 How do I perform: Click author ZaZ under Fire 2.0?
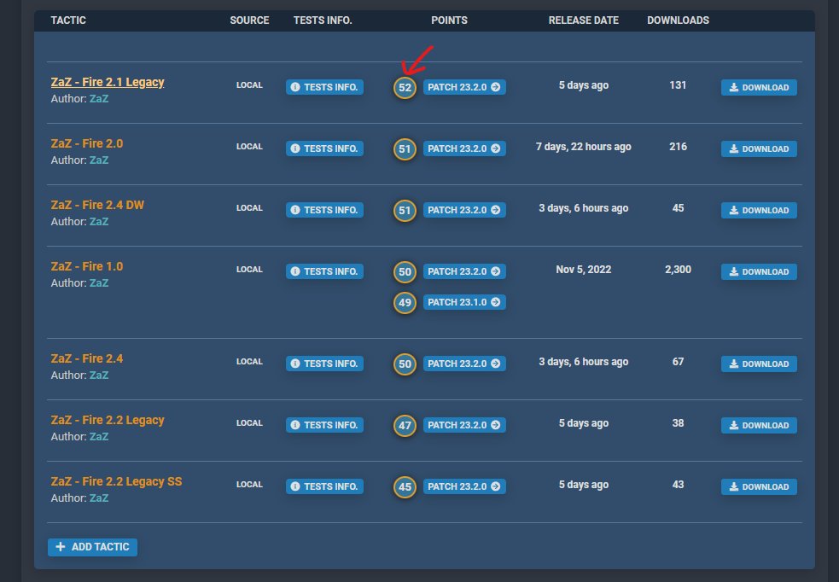(x=99, y=160)
